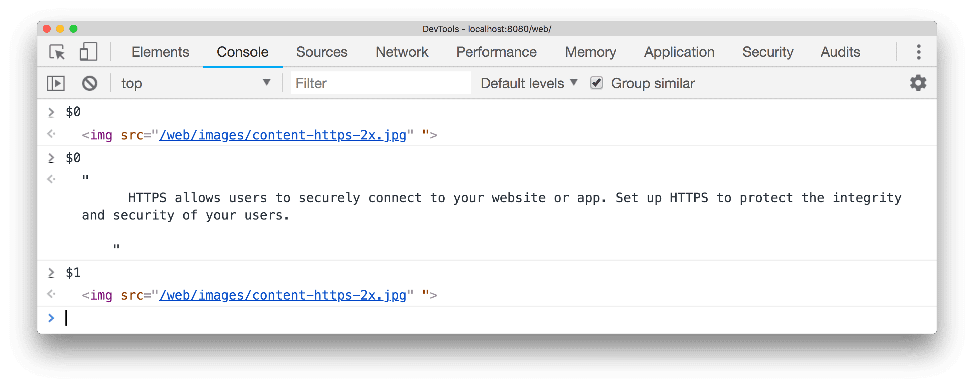This screenshot has height=387, width=974.
Task: Click the clear console icon
Action: pos(89,83)
